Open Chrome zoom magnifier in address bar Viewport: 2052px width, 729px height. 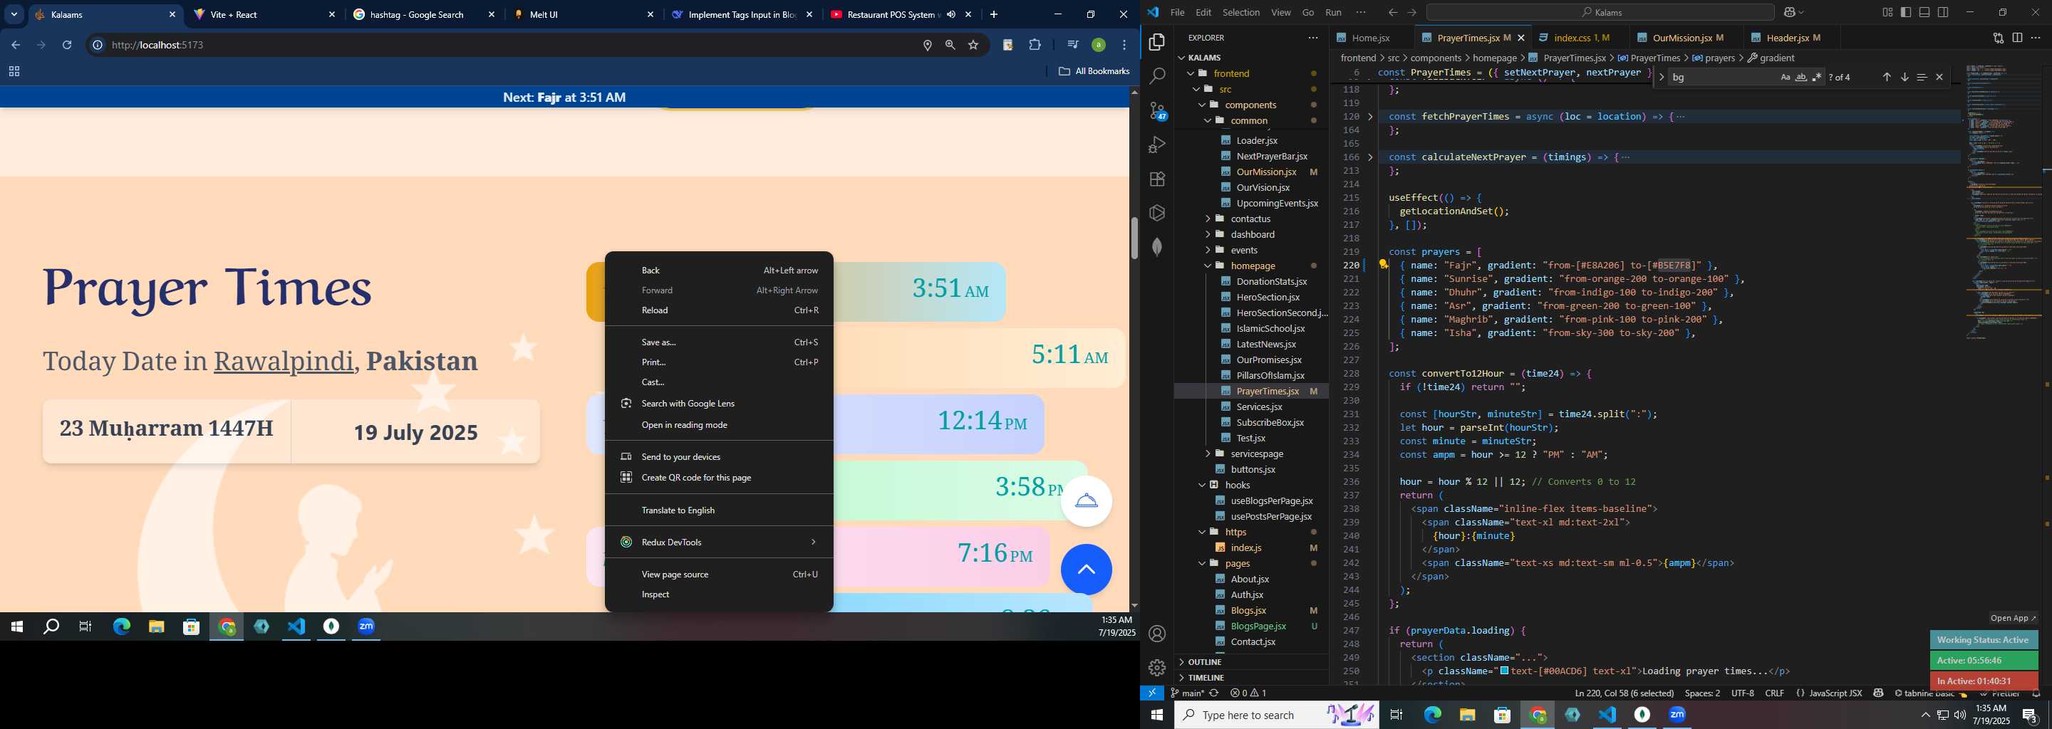(x=950, y=46)
